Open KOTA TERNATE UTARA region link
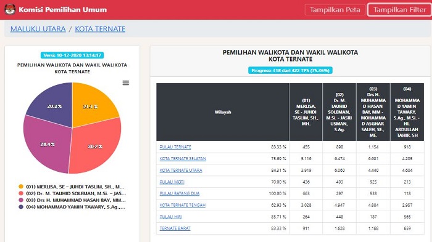This screenshot has height=242, width=432. (181, 170)
